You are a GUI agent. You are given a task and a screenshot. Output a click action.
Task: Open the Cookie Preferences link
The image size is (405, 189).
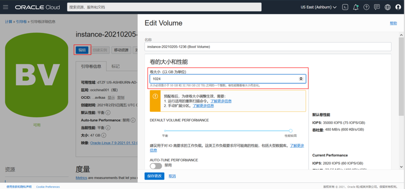[48, 187]
